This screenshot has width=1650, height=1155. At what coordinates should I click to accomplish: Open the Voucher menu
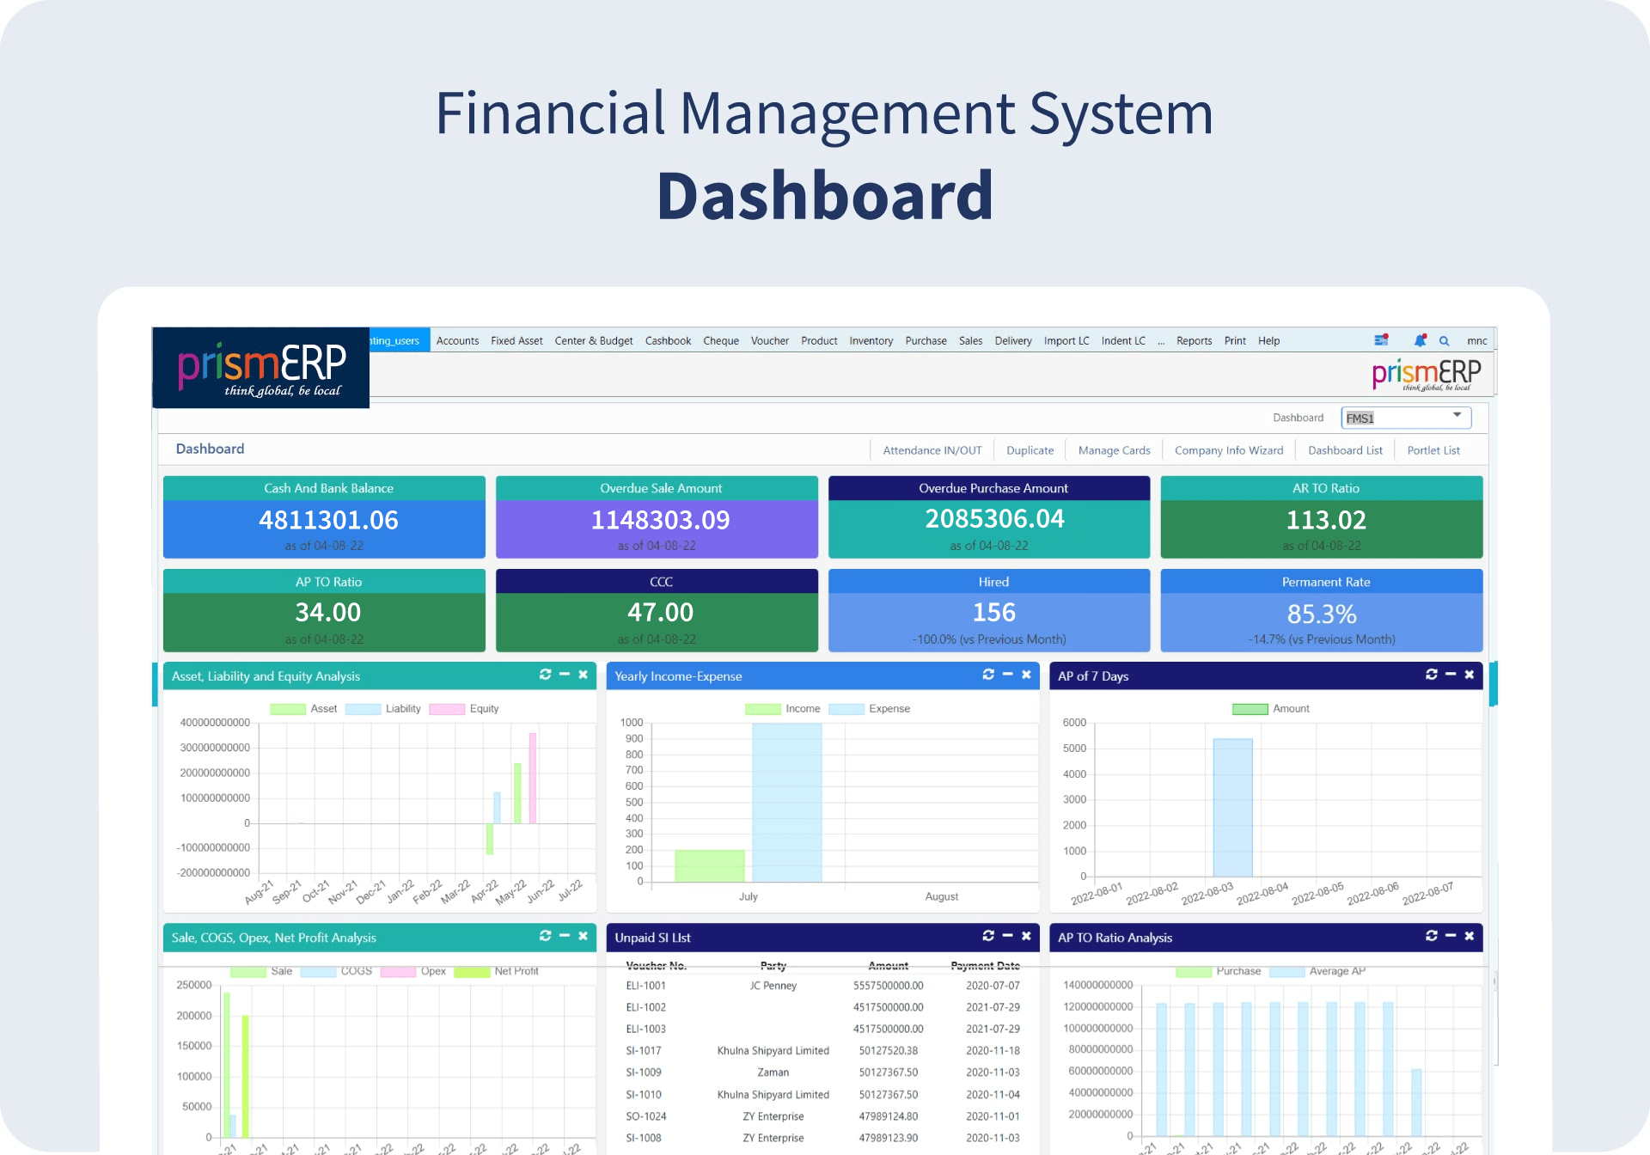click(x=769, y=341)
